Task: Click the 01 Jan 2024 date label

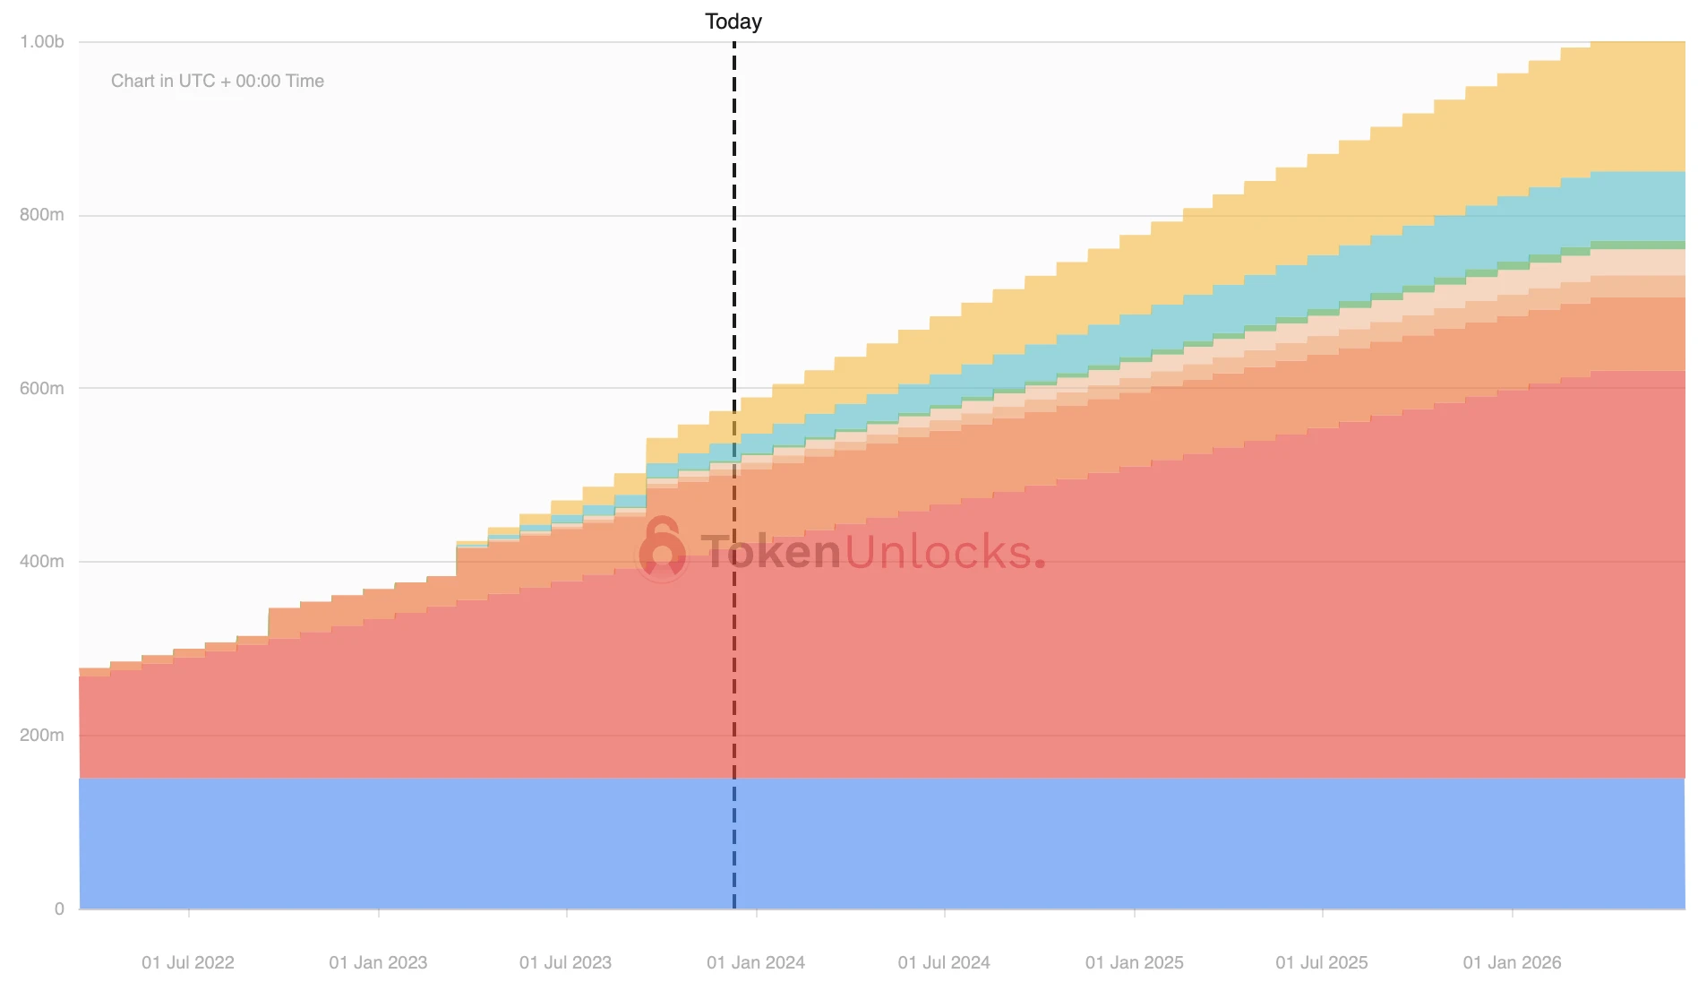Action: pos(756,962)
